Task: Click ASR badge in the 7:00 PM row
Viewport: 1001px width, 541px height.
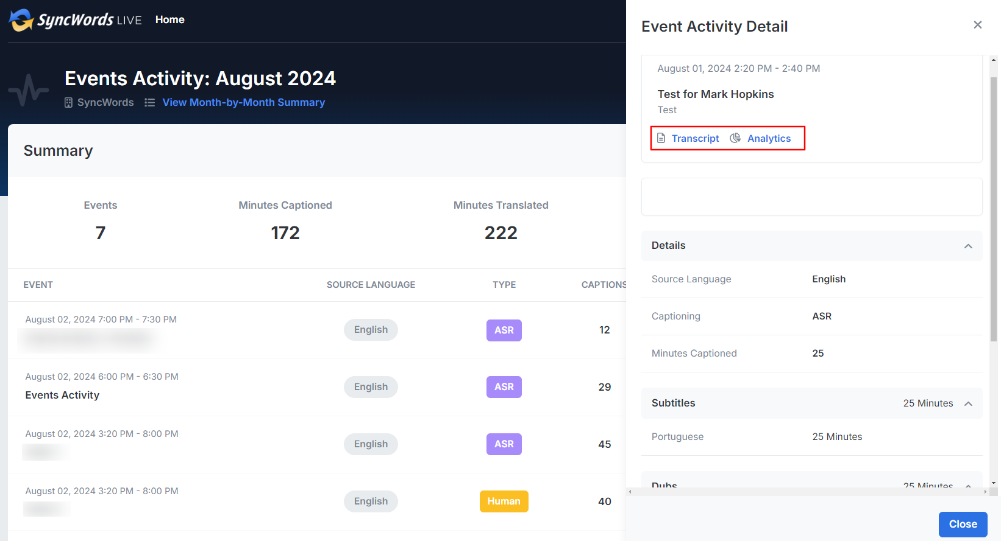Action: [x=504, y=330]
